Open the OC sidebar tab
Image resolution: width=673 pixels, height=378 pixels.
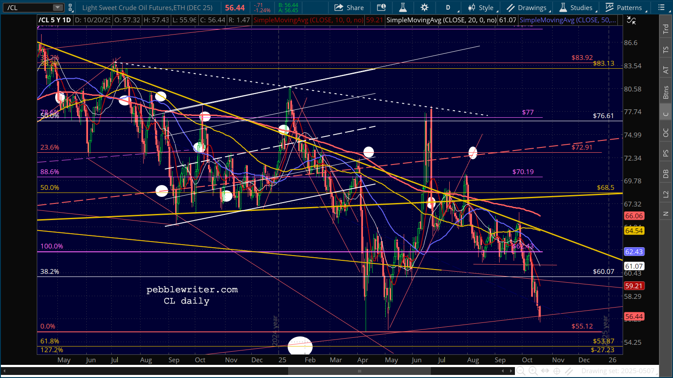[666, 133]
